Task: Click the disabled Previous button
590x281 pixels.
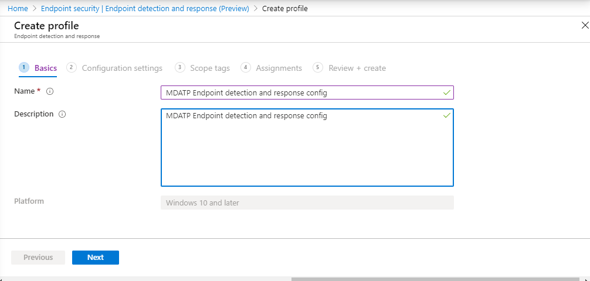Action: (38, 258)
